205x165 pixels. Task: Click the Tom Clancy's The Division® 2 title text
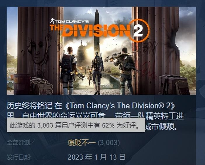[120, 106]
